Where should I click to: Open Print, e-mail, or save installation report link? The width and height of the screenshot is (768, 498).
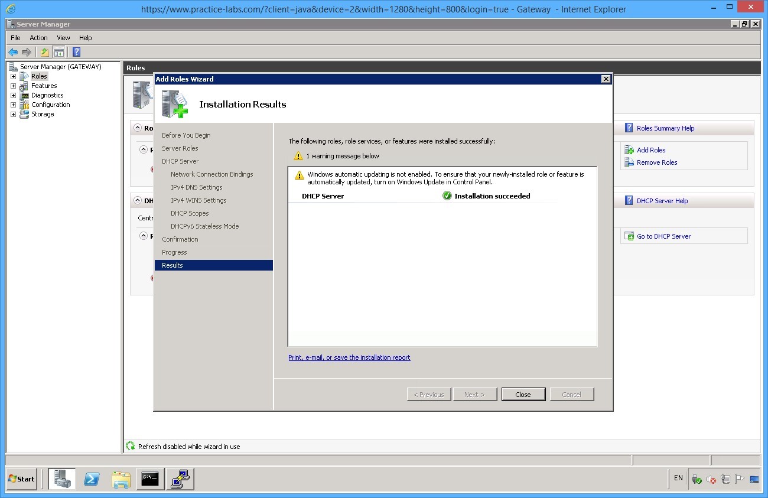(x=349, y=357)
